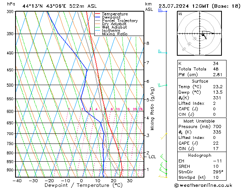Image resolution: width=244 pixels, height=188 pixels.
Task: Click the "400" pressure axis label
Action: (x=11, y=53)
